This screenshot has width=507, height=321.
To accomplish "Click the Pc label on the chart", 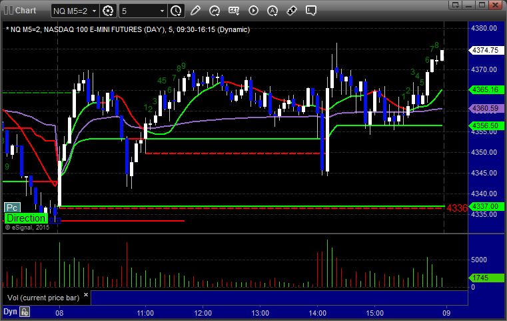I will tap(12, 208).
